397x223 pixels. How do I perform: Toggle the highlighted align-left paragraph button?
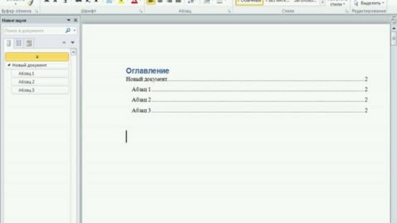(151, 2)
